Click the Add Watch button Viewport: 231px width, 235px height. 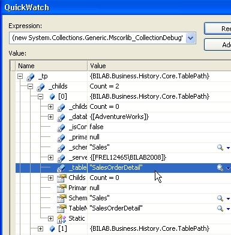pos(218,45)
